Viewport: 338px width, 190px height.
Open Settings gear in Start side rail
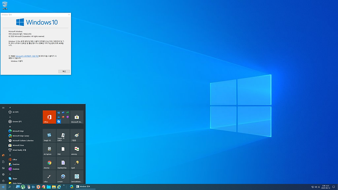click(x=3, y=174)
